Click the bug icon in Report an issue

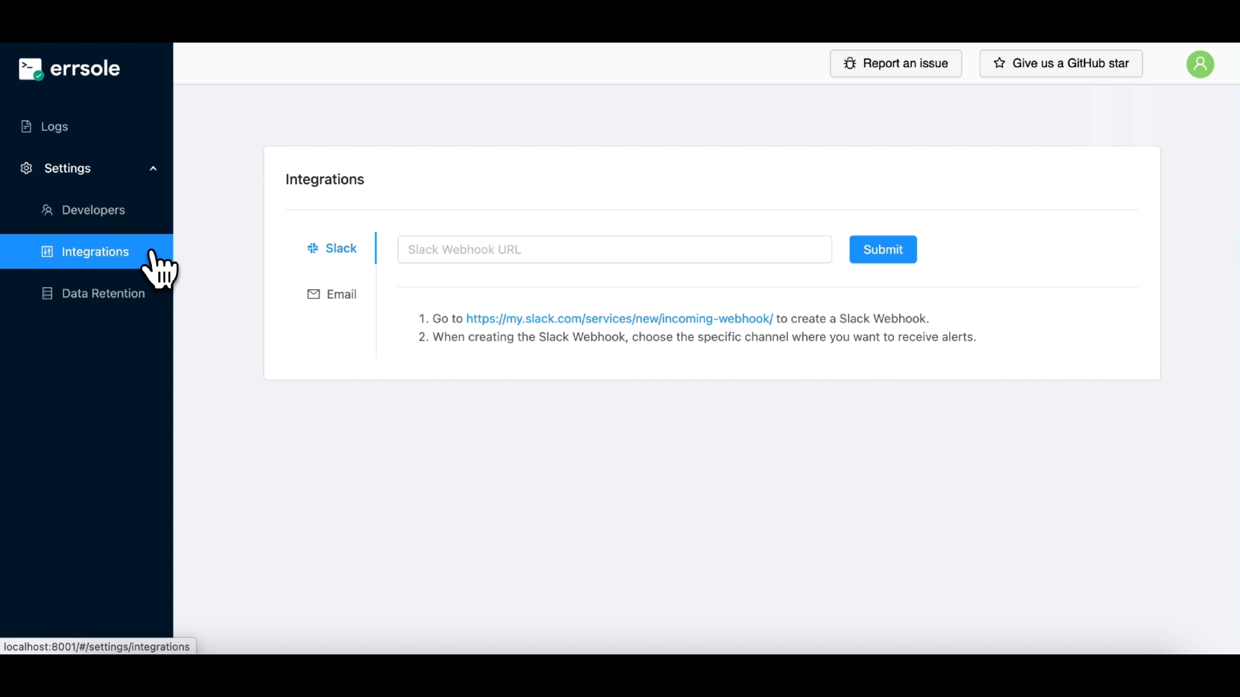pos(850,63)
